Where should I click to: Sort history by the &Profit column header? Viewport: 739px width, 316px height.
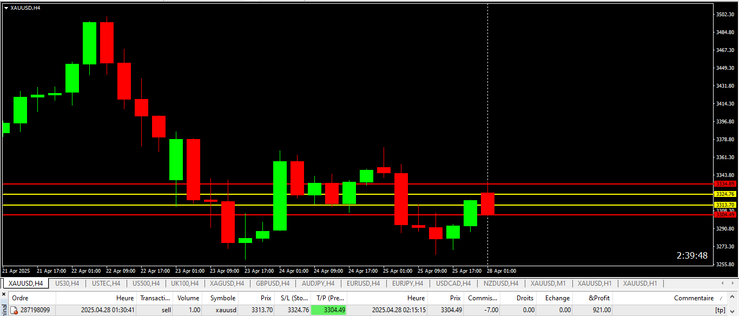[x=599, y=298]
